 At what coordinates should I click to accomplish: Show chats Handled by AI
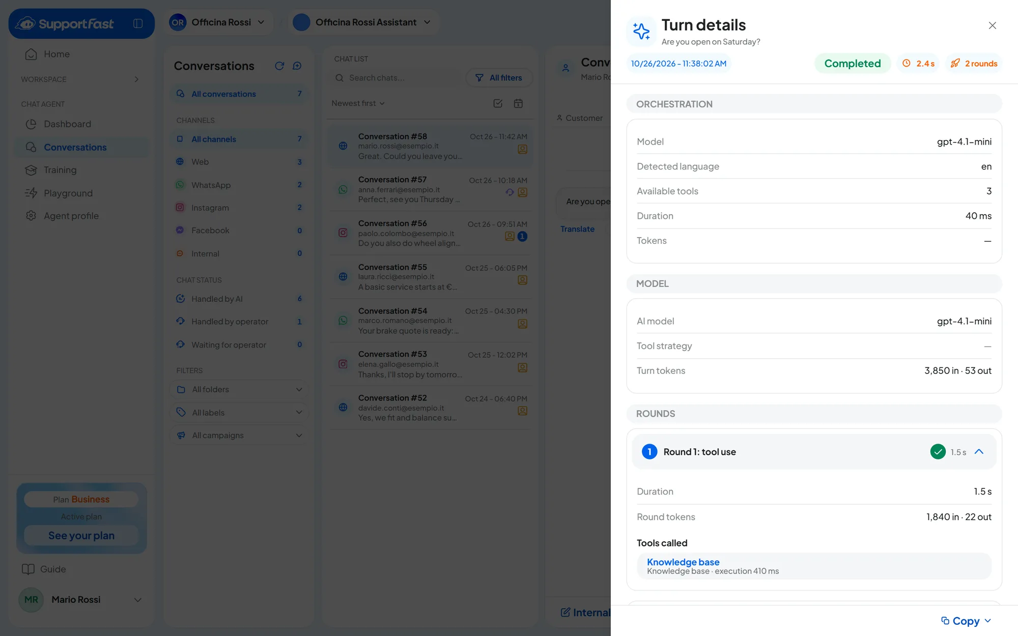[239, 299]
